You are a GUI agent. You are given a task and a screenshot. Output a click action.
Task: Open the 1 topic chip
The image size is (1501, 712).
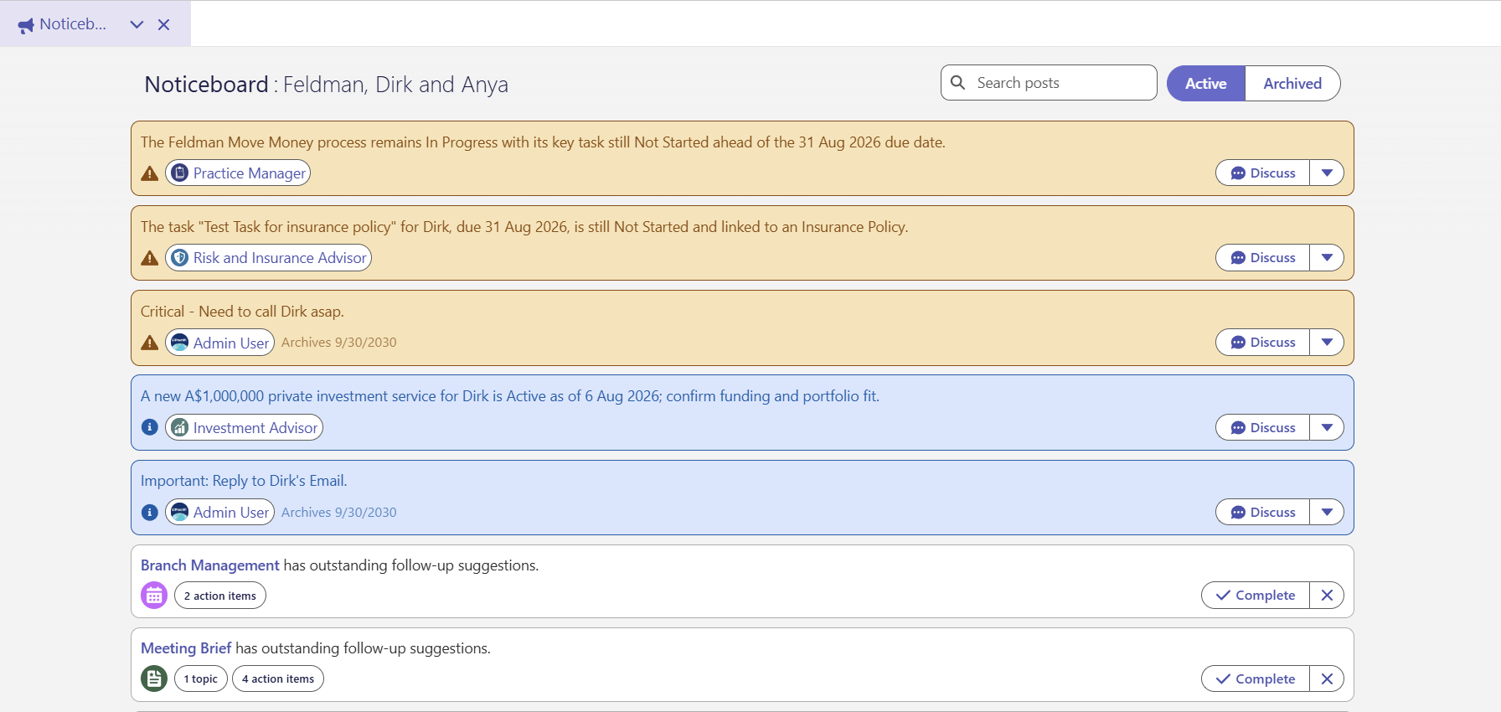(x=201, y=678)
